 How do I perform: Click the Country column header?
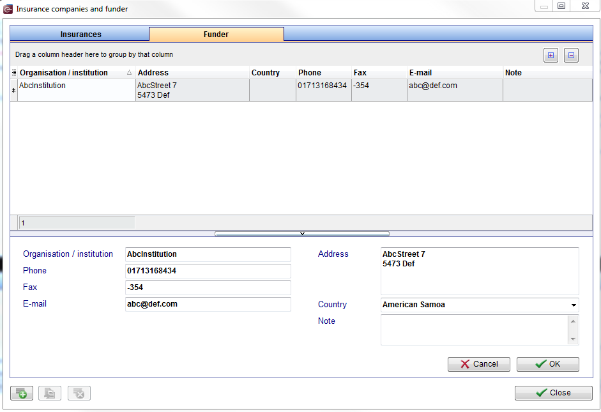tap(273, 72)
